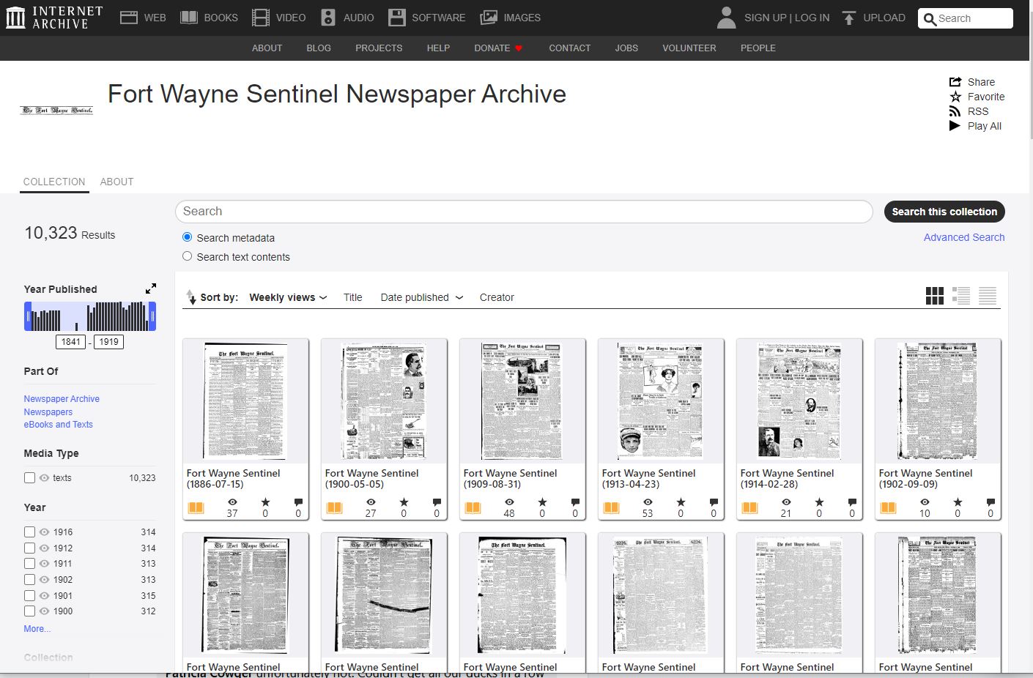Viewport: 1033px width, 678px height.
Task: Toggle the sort direction arrows
Action: [x=191, y=297]
